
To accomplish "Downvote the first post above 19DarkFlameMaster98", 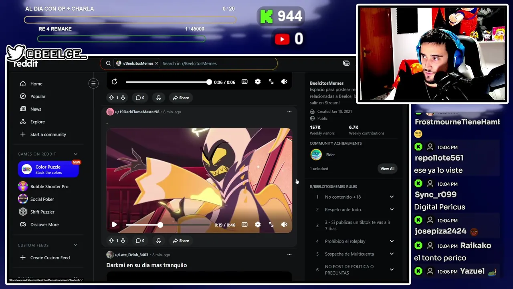I will (123, 98).
